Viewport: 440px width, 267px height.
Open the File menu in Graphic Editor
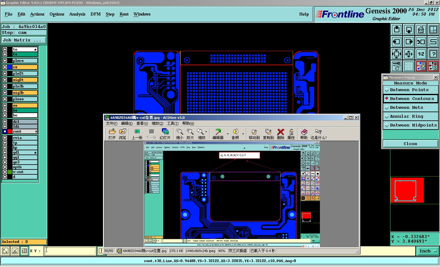[9, 14]
